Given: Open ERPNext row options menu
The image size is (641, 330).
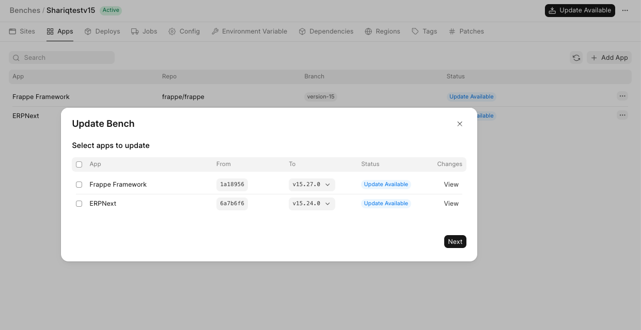Looking at the screenshot, I should pyautogui.click(x=622, y=115).
